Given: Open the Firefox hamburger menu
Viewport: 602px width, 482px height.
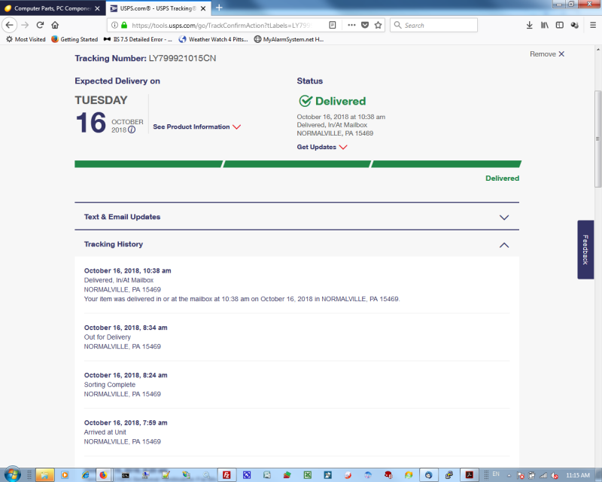Looking at the screenshot, I should [593, 25].
